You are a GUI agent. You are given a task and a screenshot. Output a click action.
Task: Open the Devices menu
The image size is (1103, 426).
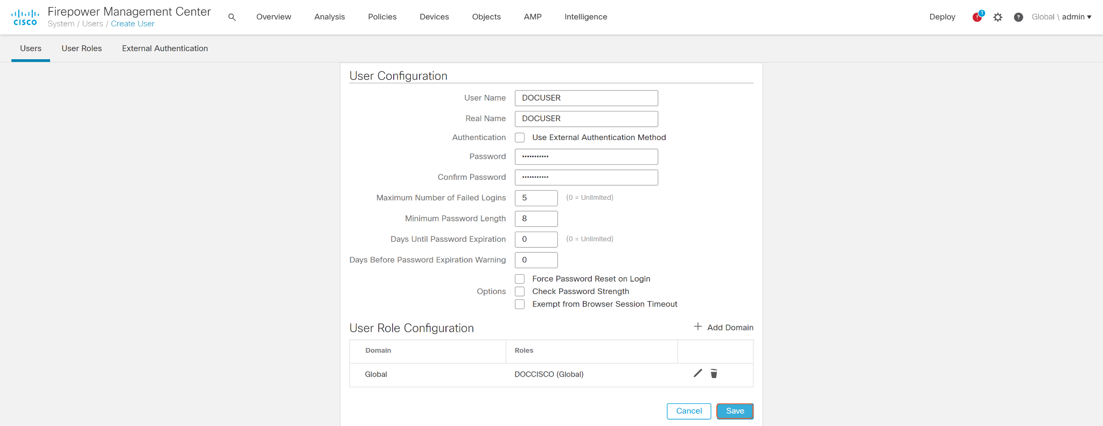point(434,17)
